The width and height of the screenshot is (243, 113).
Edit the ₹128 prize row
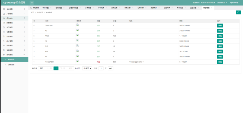point(220,36)
